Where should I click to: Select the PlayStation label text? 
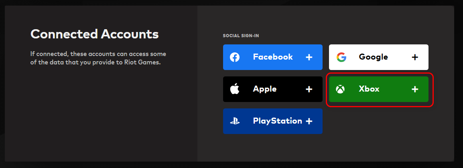(277, 121)
